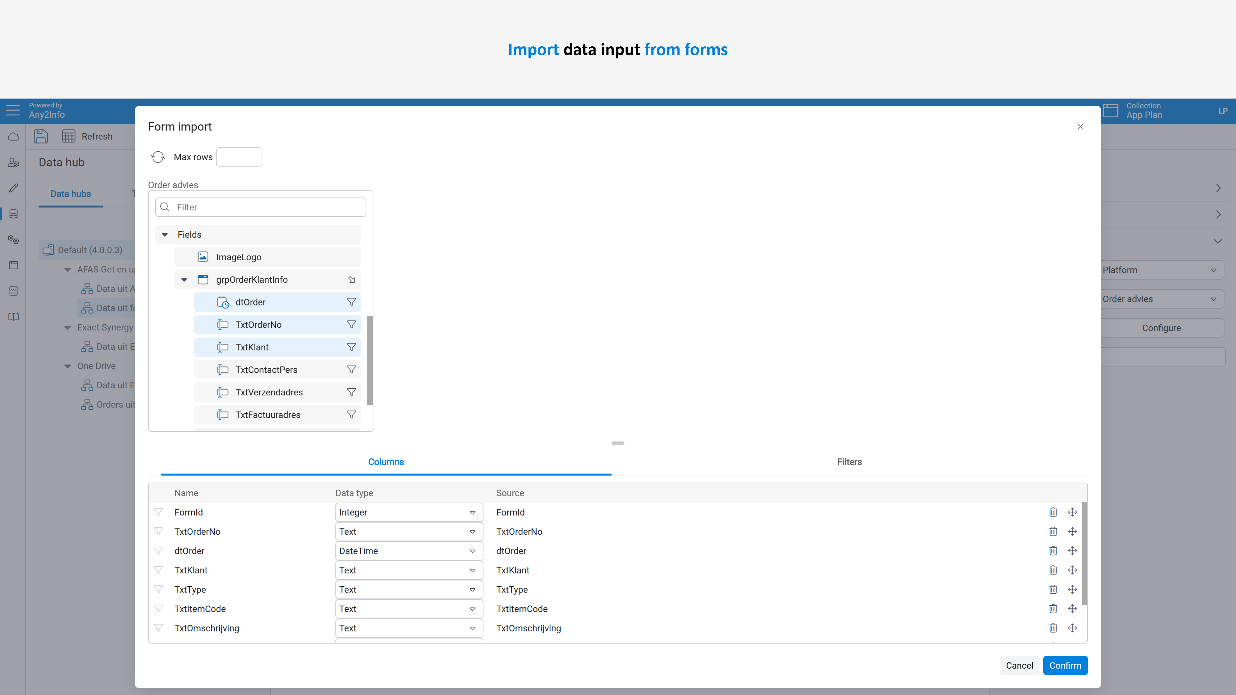Click the Max rows input field
Viewport: 1236px width, 695px height.
point(239,157)
